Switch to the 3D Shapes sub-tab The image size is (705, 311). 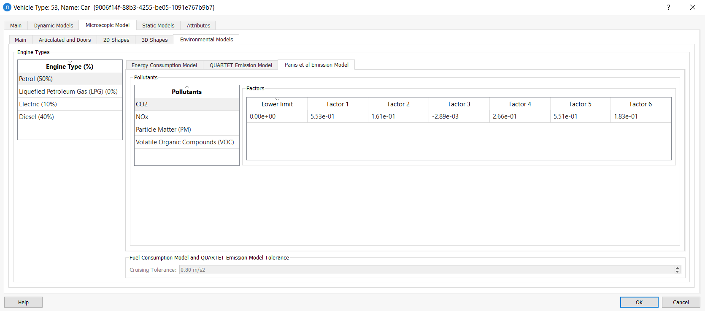tap(154, 40)
